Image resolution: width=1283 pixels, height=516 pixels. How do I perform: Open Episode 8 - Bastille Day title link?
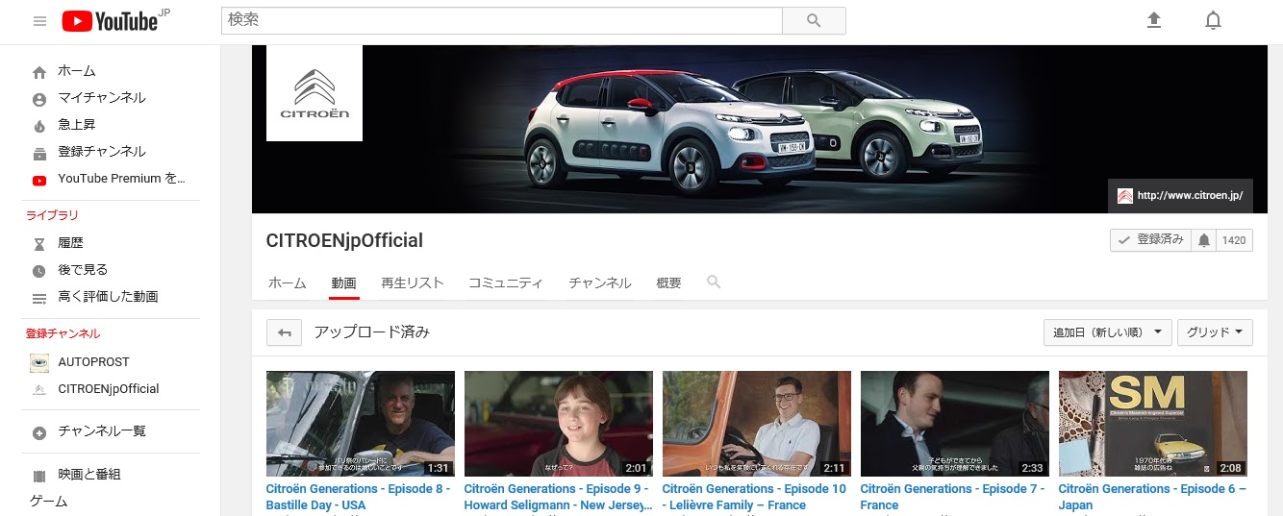point(358,497)
